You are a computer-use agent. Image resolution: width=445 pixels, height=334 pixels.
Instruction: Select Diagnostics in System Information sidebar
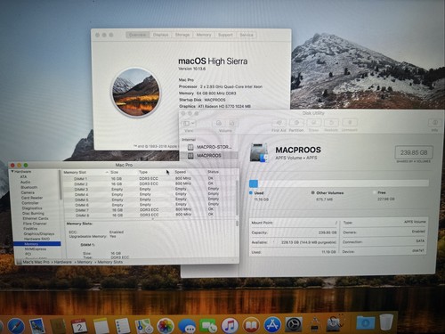pyautogui.click(x=32, y=208)
